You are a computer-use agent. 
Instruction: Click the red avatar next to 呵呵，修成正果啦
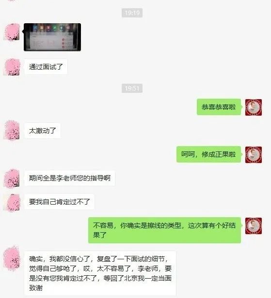coord(253,155)
